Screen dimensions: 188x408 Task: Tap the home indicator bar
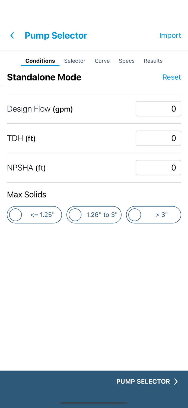94,403
